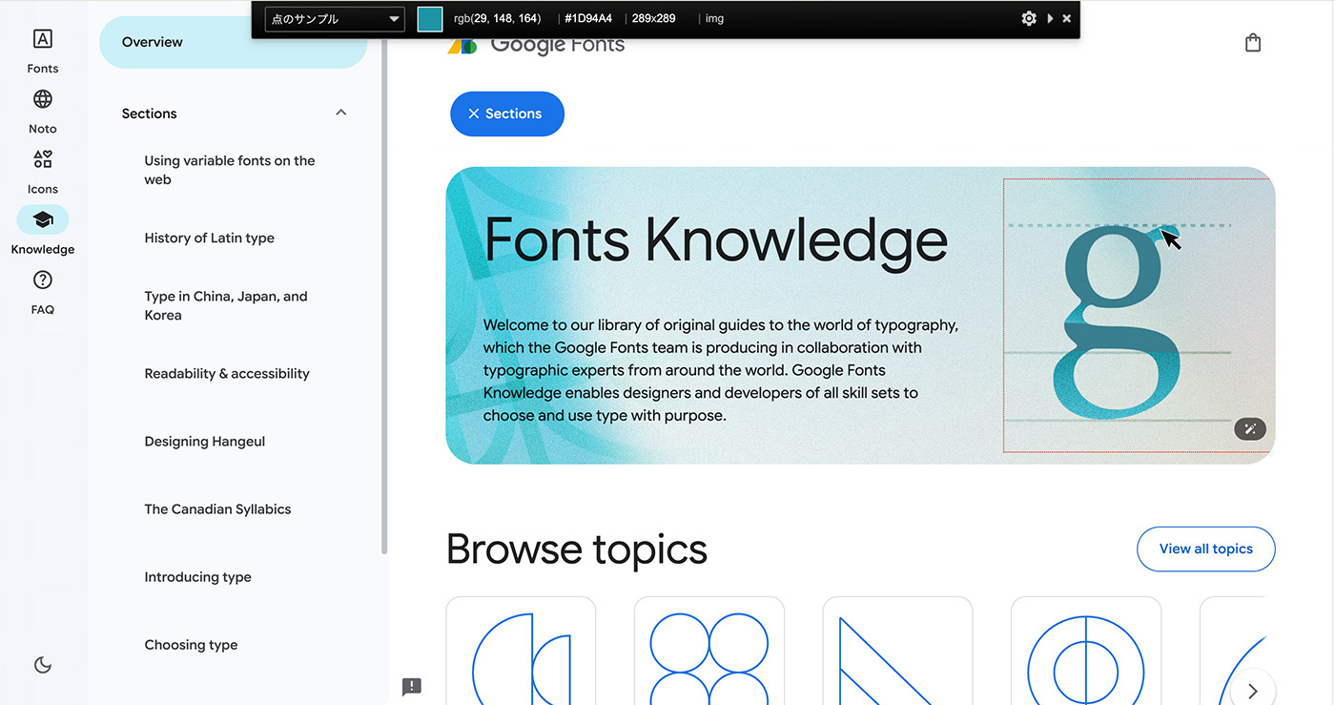Image resolution: width=1335 pixels, height=705 pixels.
Task: Close the color picker bar
Action: pyautogui.click(x=1066, y=18)
